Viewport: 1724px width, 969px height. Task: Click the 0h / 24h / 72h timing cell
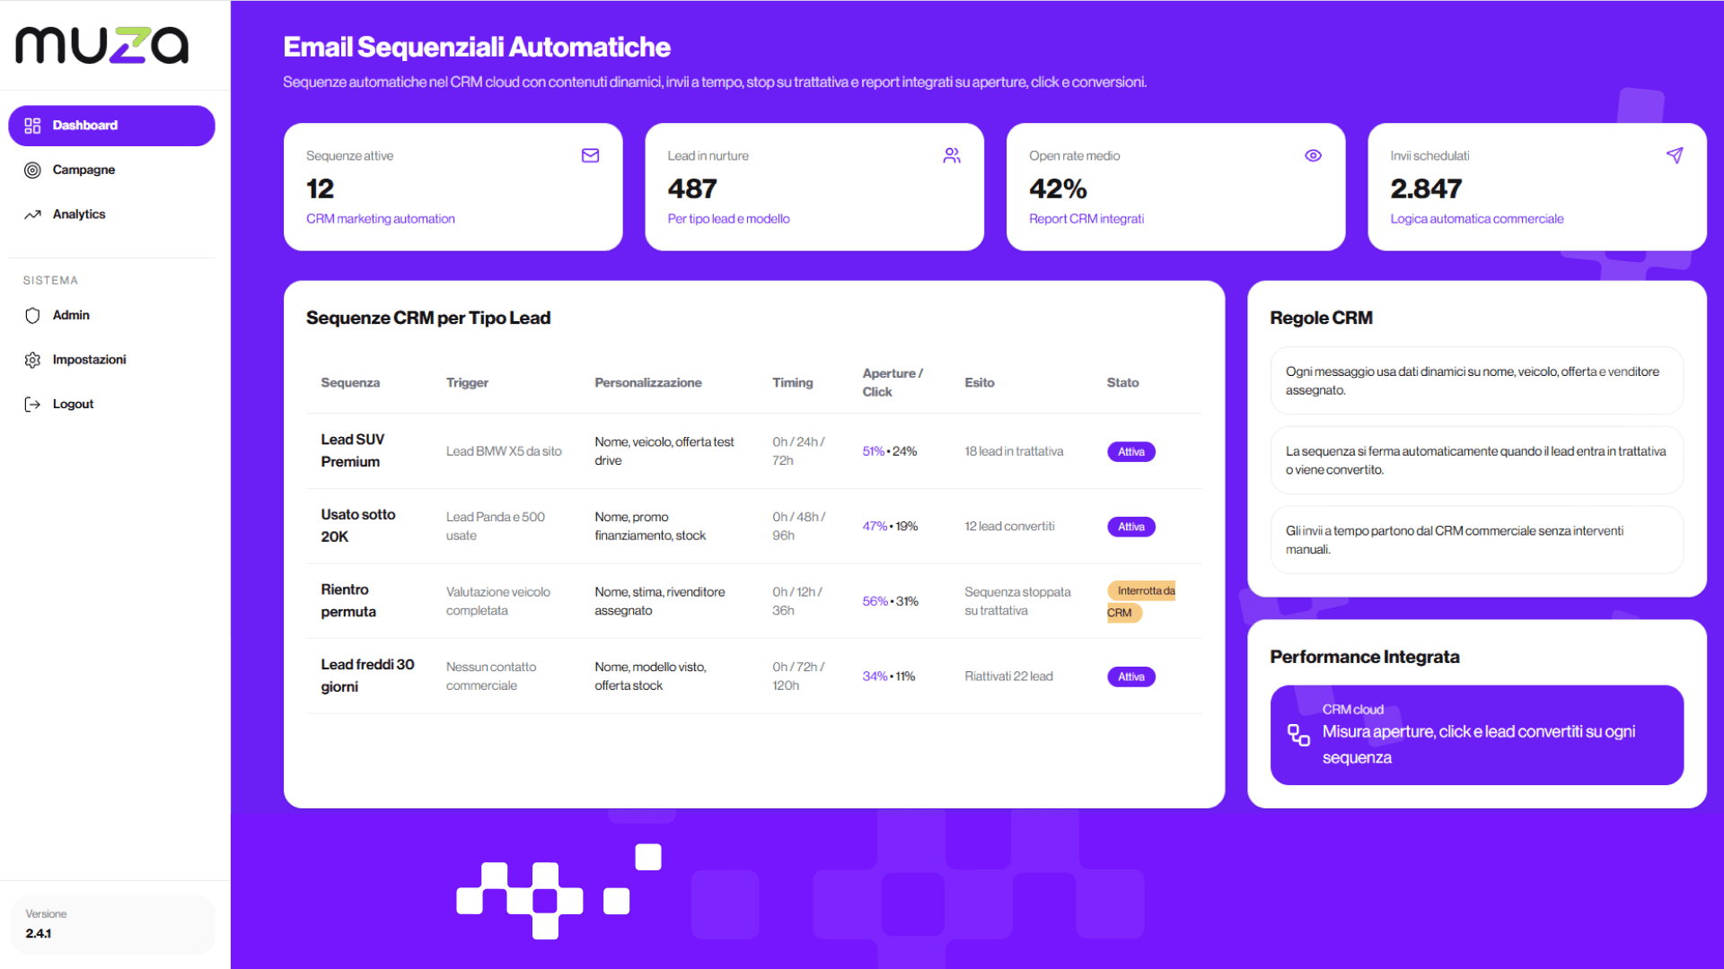pyautogui.click(x=798, y=451)
